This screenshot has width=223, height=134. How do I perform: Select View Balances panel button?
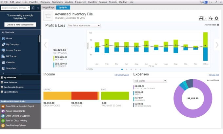point(20,83)
